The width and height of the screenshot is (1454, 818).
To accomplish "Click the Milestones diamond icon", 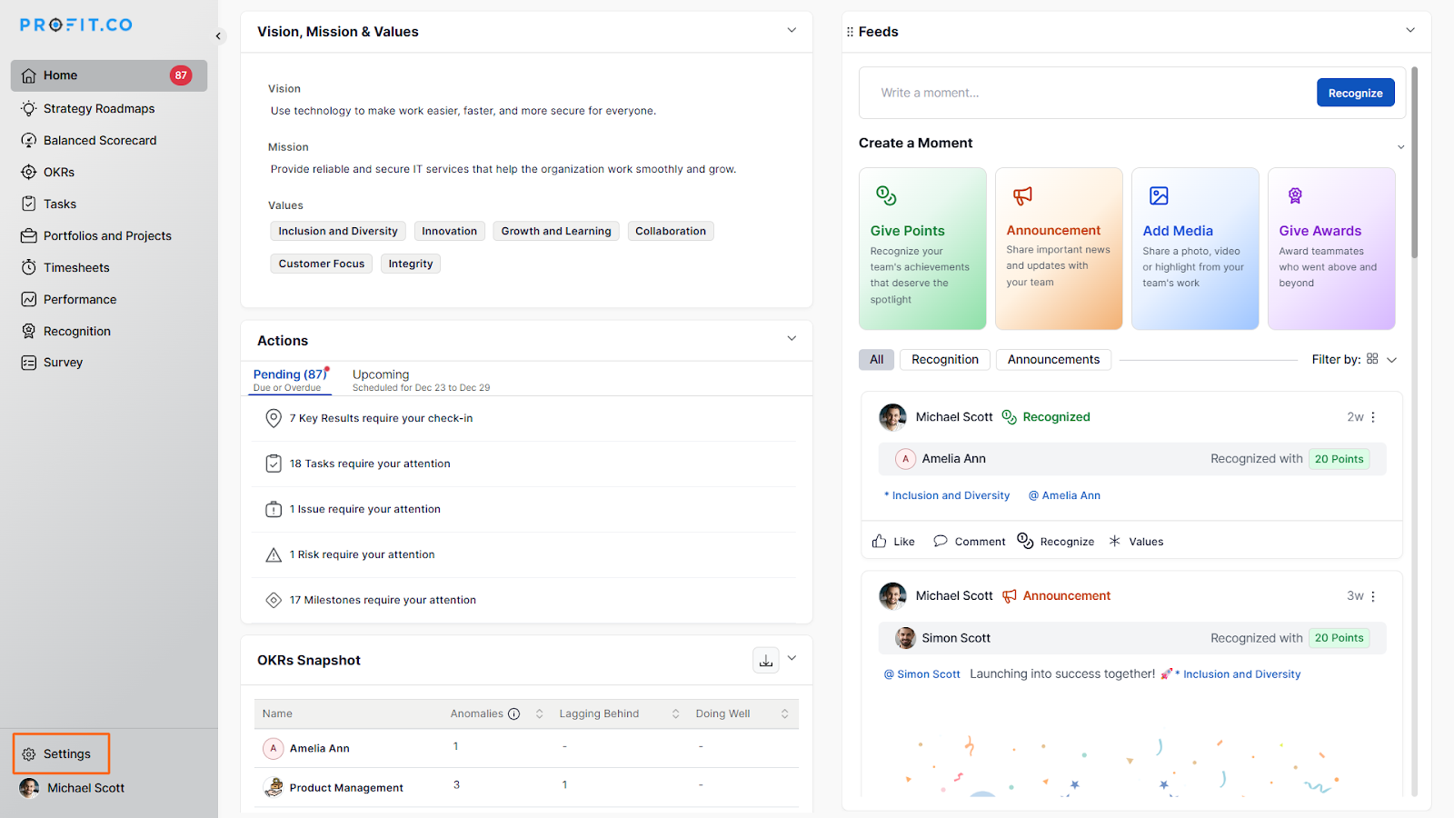I will pos(274,600).
